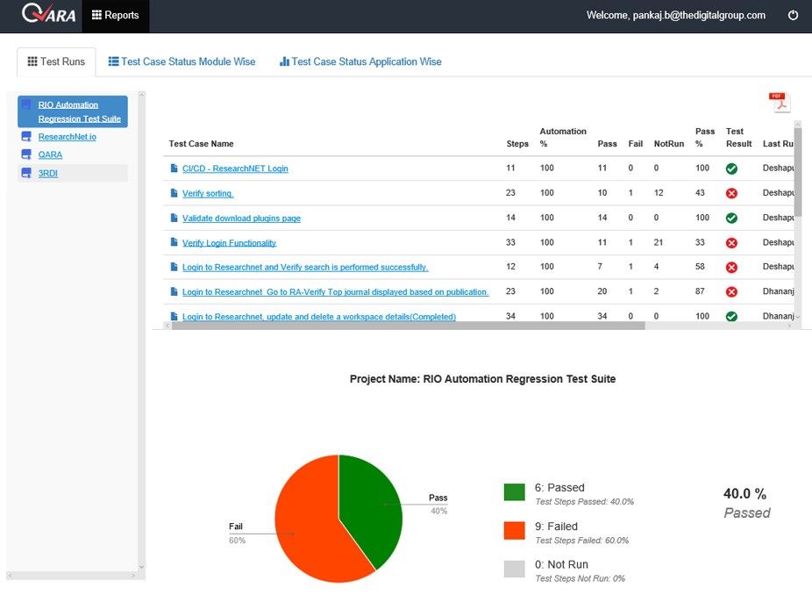This screenshot has height=595, width=812.
Task: Click the green Passed legend swatch
Action: (x=514, y=491)
